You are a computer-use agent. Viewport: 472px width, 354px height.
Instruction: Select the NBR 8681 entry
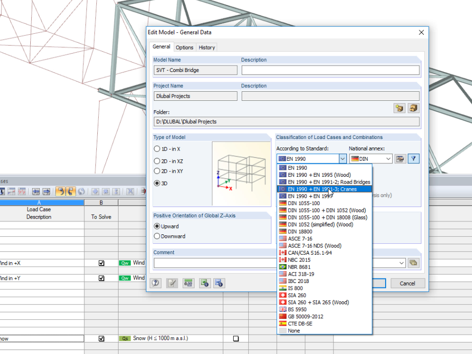324,267
